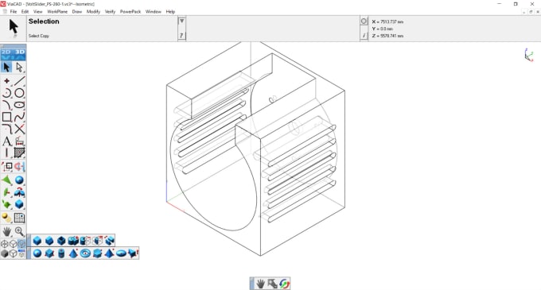This screenshot has height=290, width=541.
Task: Click the 'Select Copy' prompt text
Action: 39,36
